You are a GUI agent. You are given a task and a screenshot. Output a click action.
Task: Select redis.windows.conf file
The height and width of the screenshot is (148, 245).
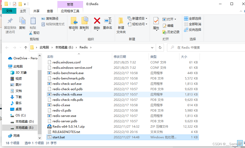[x=122, y=62]
